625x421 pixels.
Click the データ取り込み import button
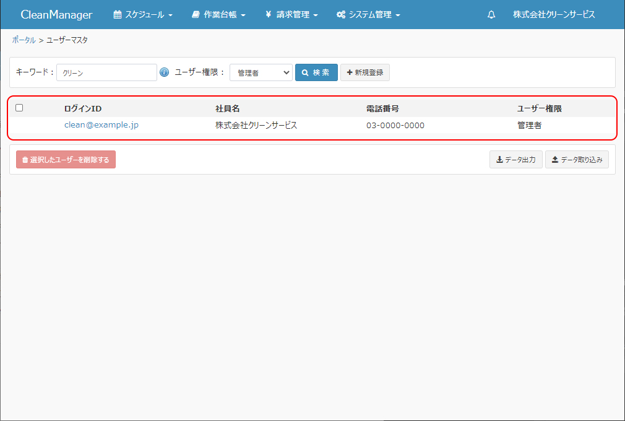(577, 160)
